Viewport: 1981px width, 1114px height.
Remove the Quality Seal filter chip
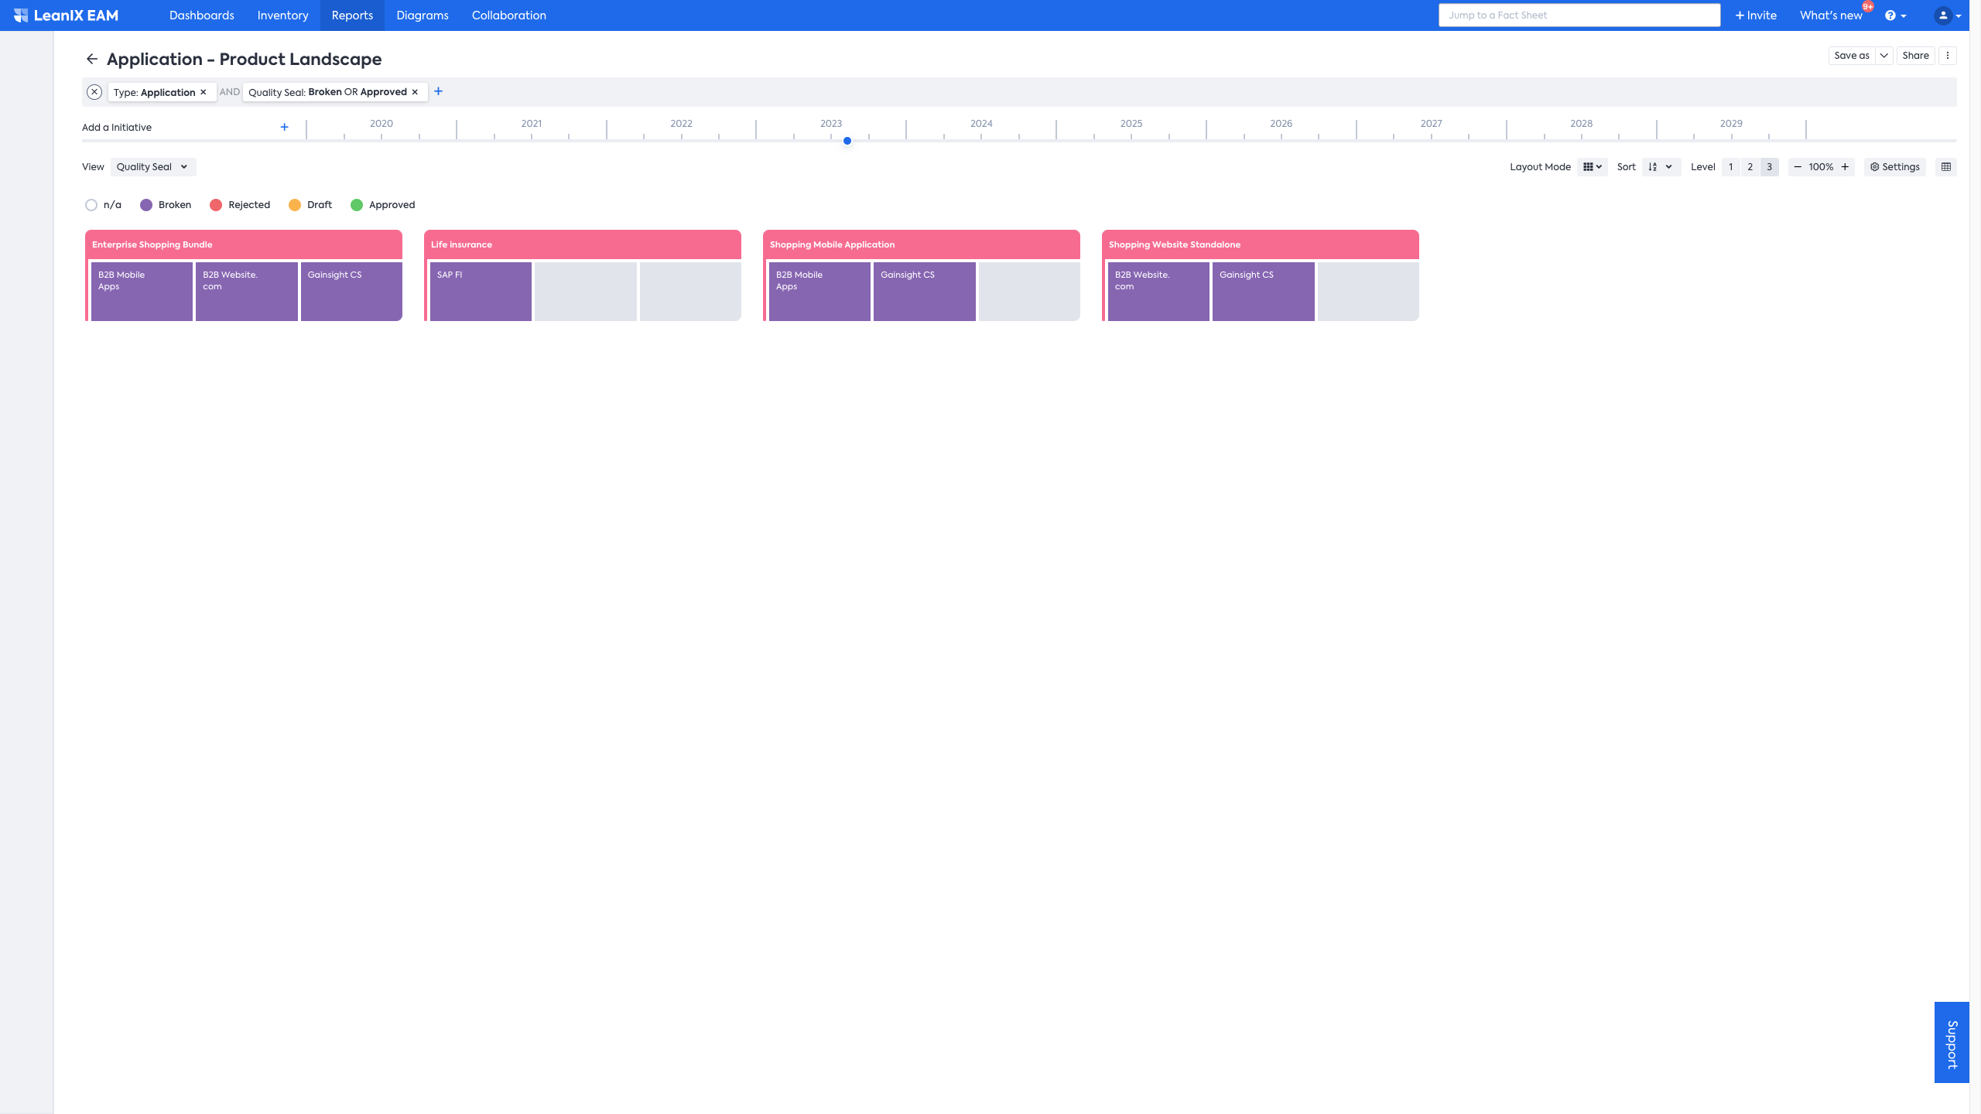click(x=415, y=92)
